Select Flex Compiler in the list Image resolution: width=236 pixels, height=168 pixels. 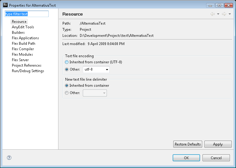click(23, 49)
